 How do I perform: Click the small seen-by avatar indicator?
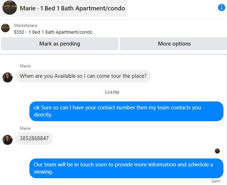(x=217, y=151)
